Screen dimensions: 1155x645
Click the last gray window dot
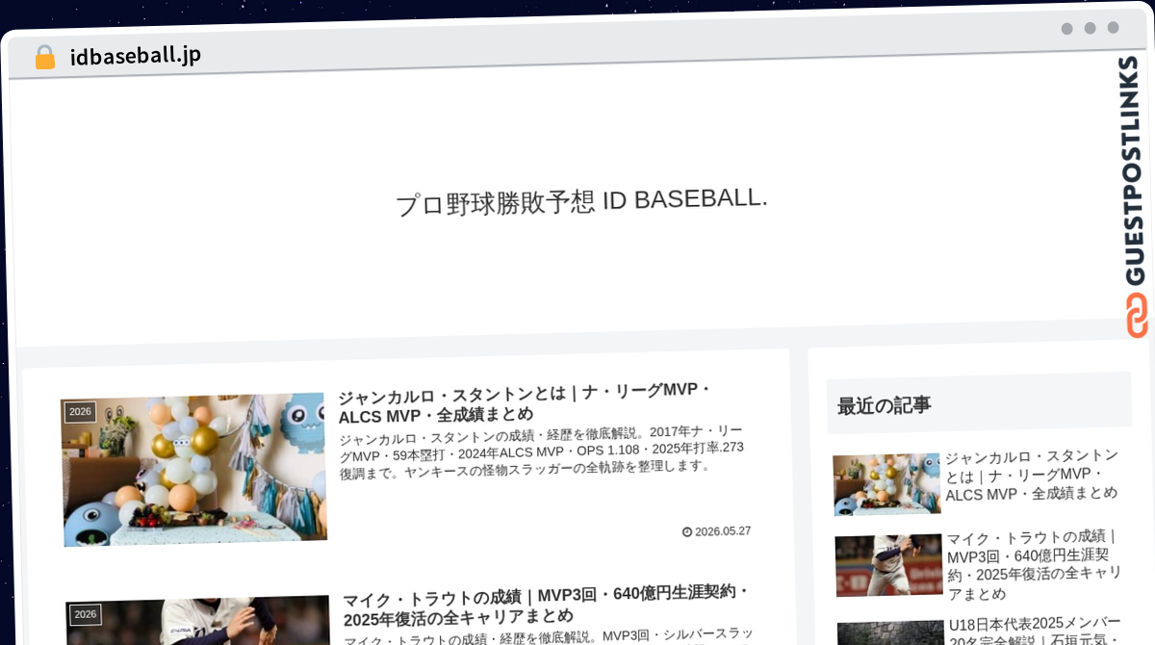[x=1113, y=28]
